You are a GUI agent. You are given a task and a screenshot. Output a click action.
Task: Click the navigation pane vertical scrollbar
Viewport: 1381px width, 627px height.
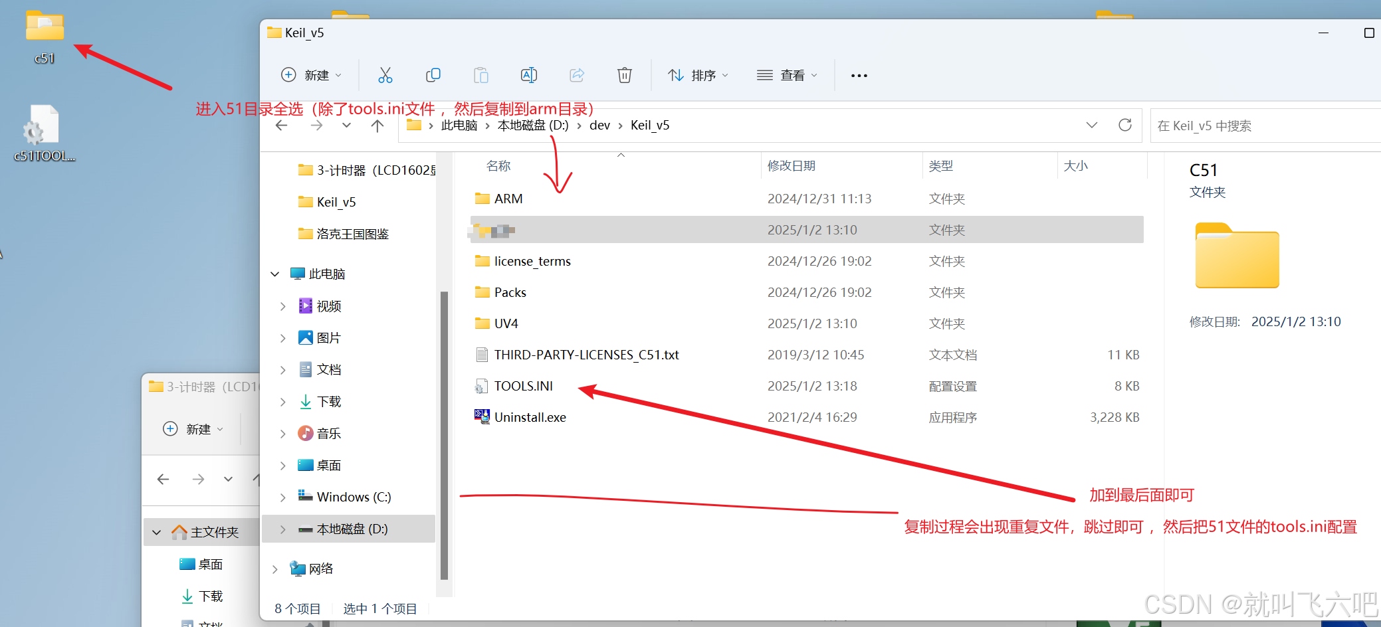(x=444, y=435)
